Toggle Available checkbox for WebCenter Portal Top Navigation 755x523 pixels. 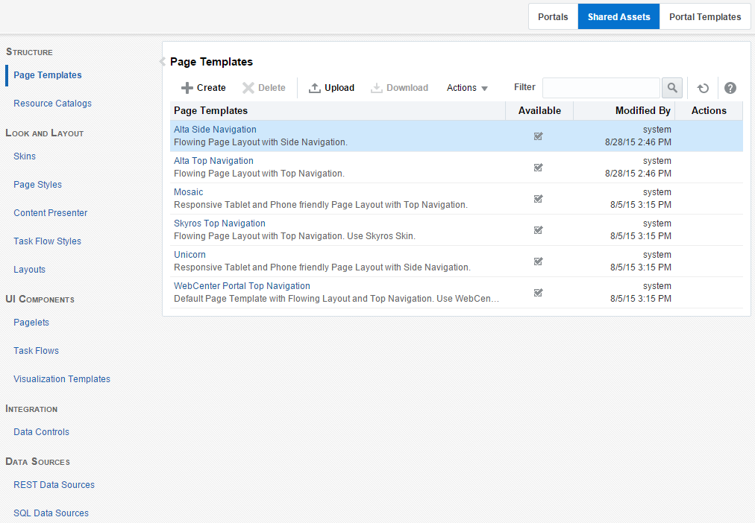click(x=539, y=292)
